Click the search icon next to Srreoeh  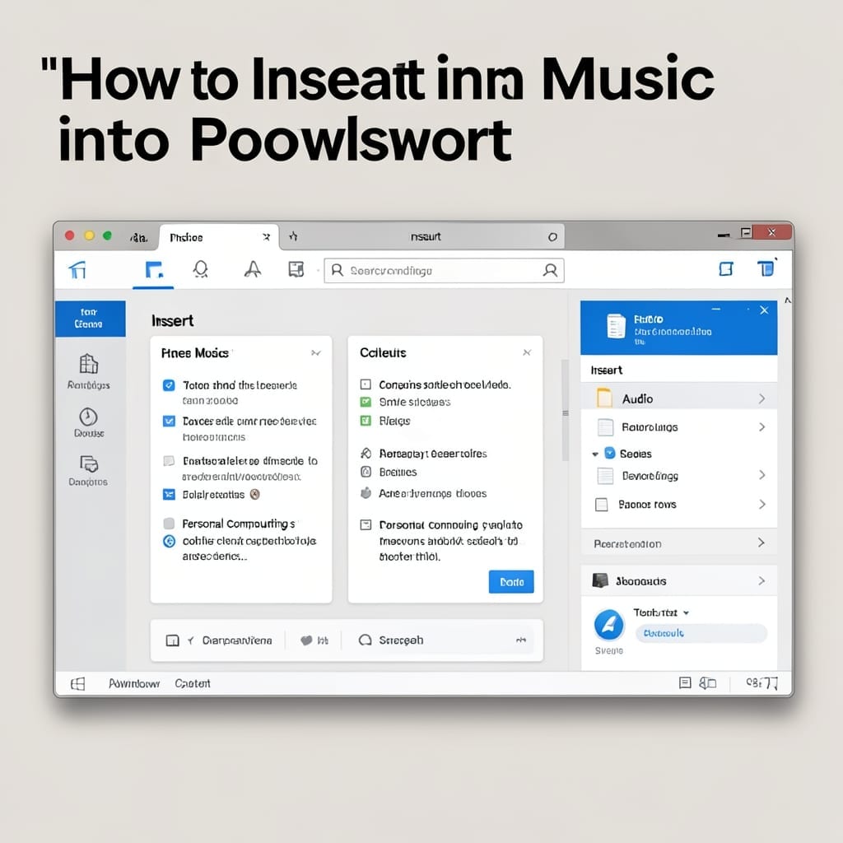(x=365, y=640)
